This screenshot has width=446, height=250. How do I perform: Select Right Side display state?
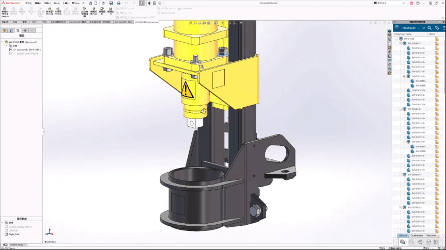(x=13, y=234)
